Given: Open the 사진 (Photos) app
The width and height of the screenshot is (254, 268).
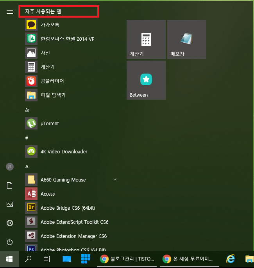Looking at the screenshot, I should click(71, 53).
